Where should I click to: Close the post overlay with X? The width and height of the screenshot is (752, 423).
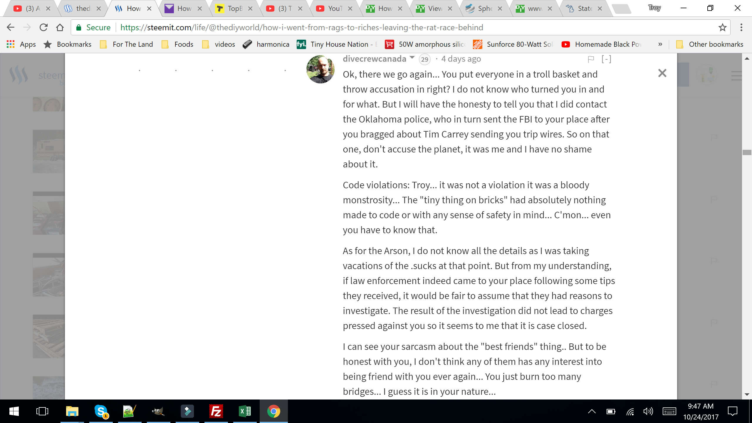coord(662,73)
